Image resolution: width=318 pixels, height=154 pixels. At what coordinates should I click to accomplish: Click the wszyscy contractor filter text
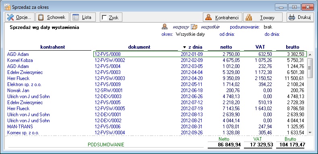coord(181,27)
